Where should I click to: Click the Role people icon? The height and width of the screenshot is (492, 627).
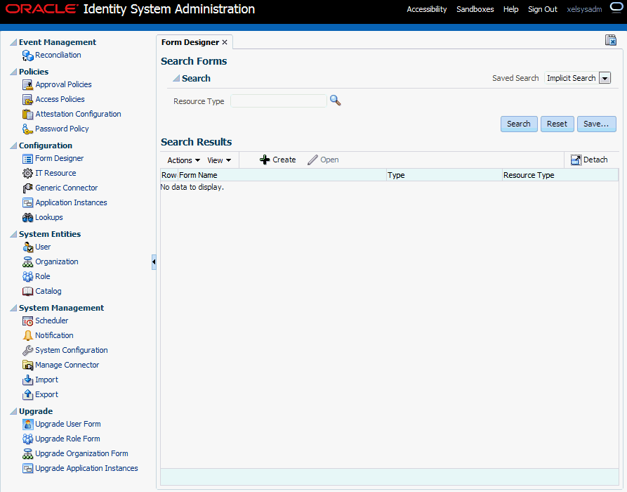(x=27, y=277)
